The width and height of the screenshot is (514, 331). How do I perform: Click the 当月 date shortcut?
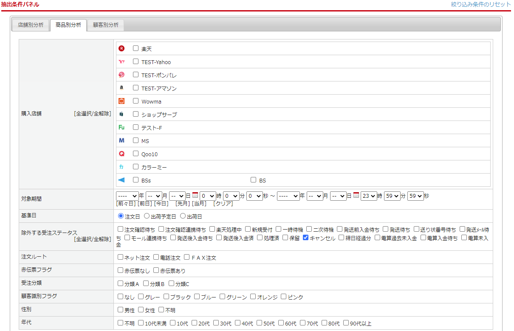point(199,204)
